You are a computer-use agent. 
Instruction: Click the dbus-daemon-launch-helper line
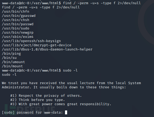[x=47, y=49]
